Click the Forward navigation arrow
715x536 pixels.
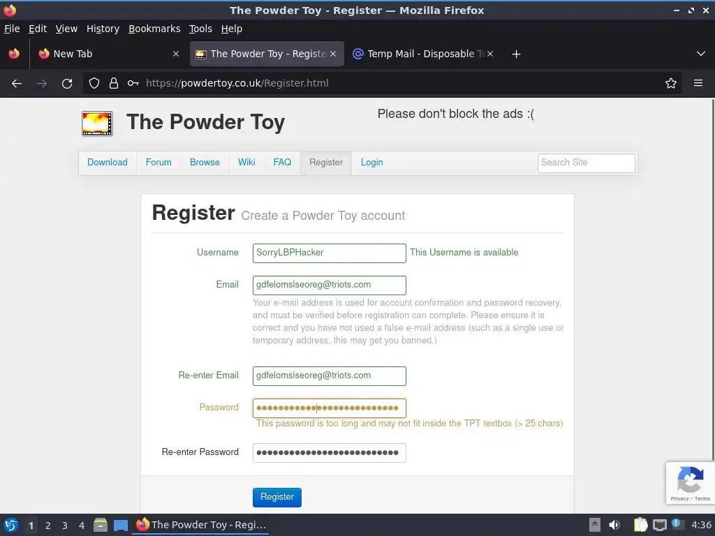42,84
